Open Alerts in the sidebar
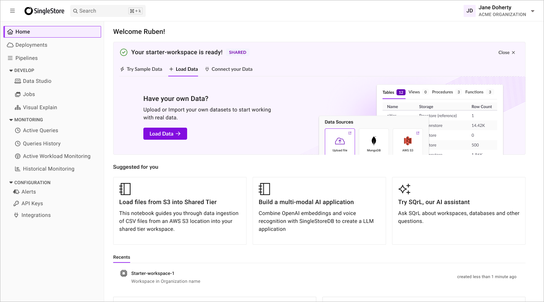 coord(29,192)
